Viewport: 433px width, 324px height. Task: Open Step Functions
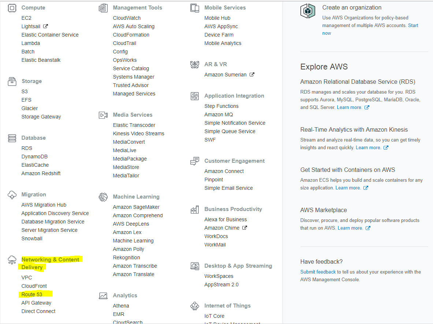221,106
